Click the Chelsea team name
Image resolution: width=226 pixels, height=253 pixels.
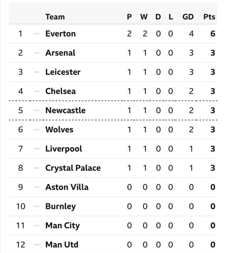[60, 91]
